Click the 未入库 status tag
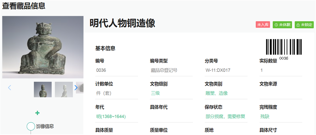 tap(263, 25)
